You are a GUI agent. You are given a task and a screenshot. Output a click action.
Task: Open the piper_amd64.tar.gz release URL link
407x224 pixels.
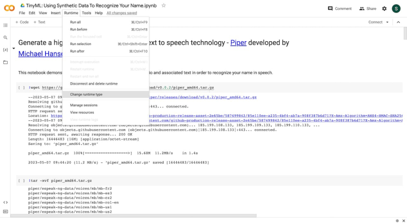203,97
